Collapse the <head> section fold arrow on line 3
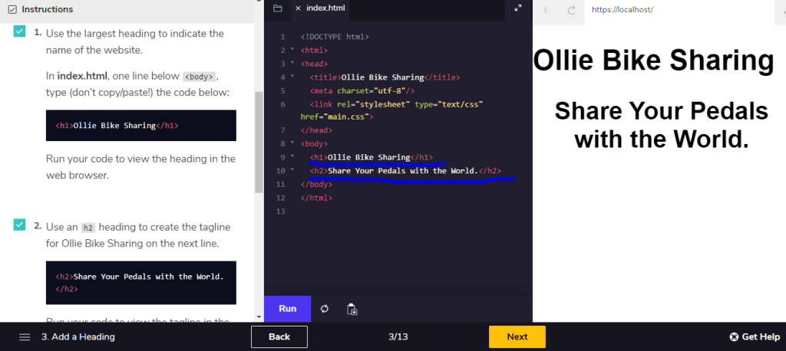This screenshot has width=786, height=351. tap(293, 64)
